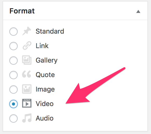Click the Video format clapperboard icon

[x=27, y=103]
